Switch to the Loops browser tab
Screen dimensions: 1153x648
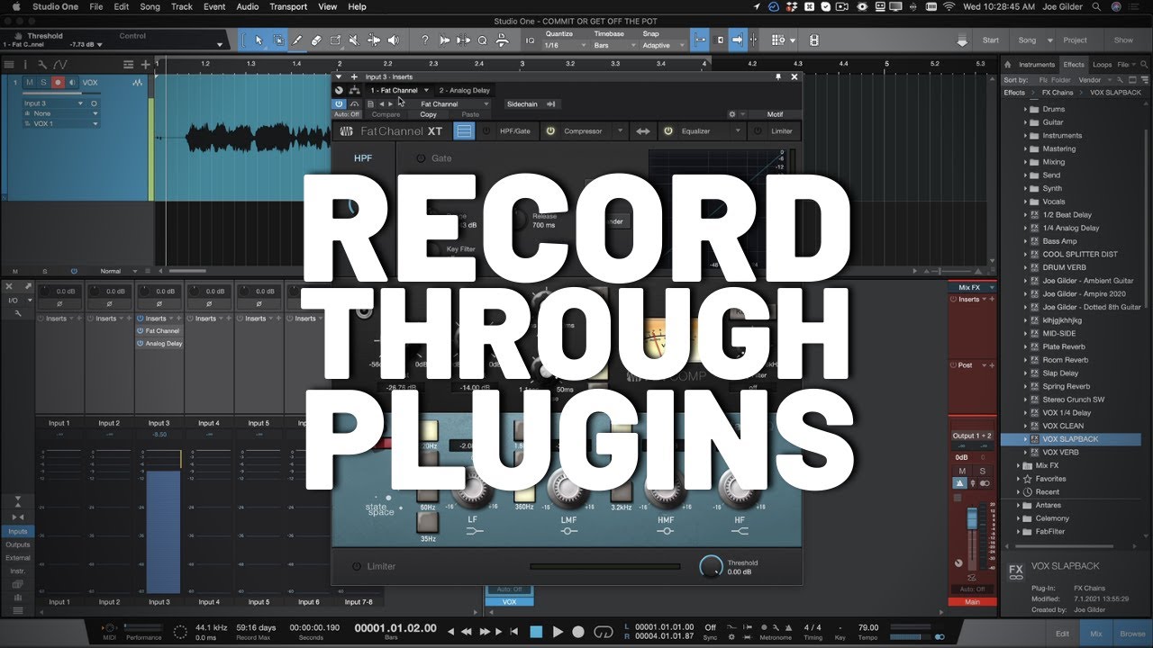click(1102, 65)
